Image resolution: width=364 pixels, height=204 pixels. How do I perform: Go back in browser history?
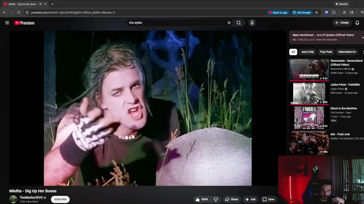(4, 12)
